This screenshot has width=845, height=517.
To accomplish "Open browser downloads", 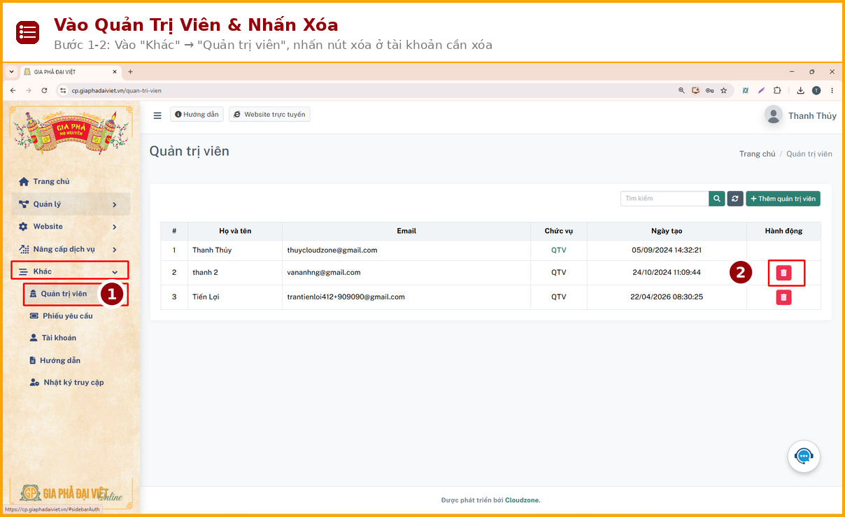I will [800, 90].
